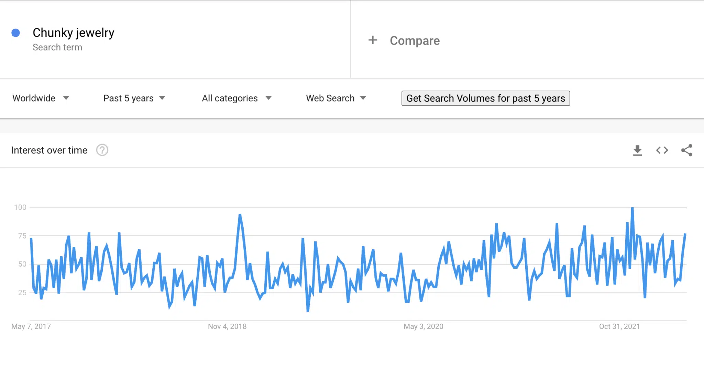Open the Past 5 years time range dropdown
704x371 pixels.
coord(134,98)
